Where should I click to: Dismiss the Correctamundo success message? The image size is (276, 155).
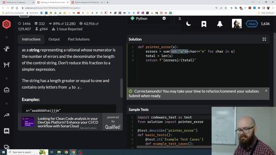[x=266, y=91]
